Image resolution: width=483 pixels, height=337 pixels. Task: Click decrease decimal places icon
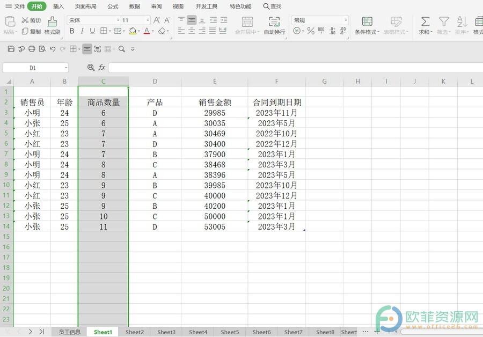(x=343, y=31)
